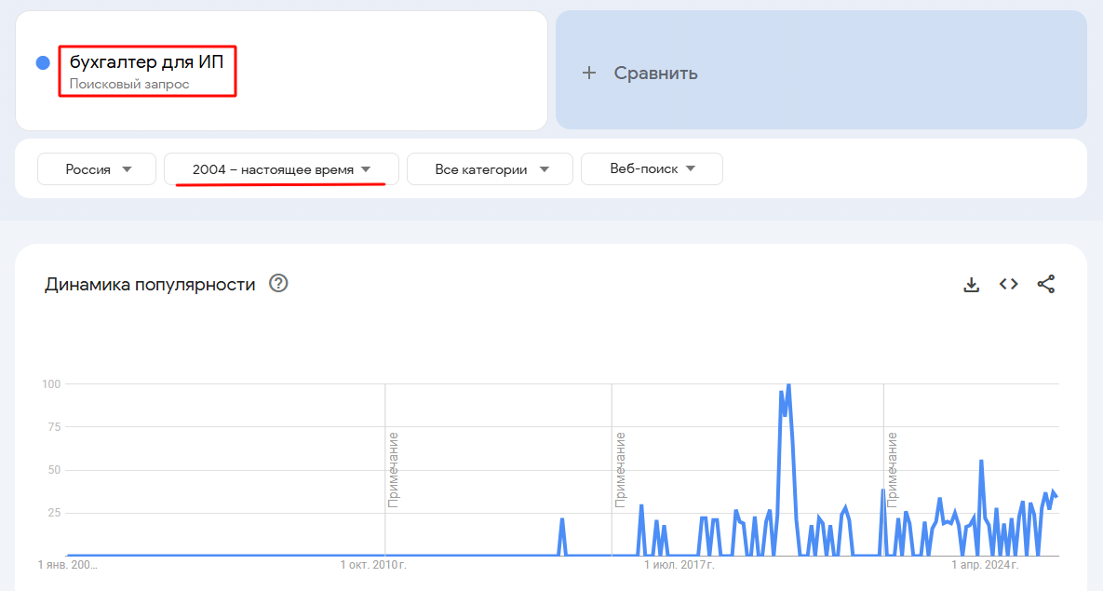Click the 1 июл. 2017 г. axis label

(679, 565)
